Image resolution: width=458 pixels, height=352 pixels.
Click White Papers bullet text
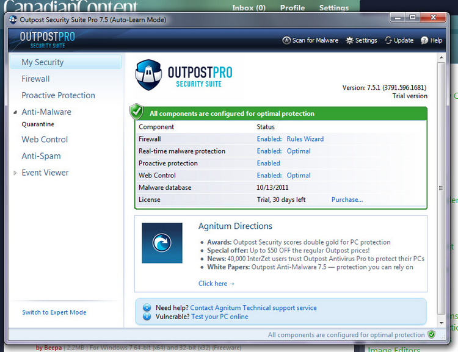[310, 267]
